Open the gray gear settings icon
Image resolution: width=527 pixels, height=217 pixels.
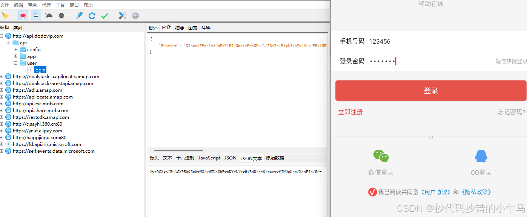135,15
